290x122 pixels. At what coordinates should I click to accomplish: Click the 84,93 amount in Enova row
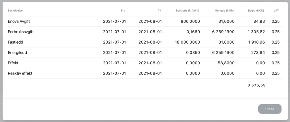pos(259,21)
